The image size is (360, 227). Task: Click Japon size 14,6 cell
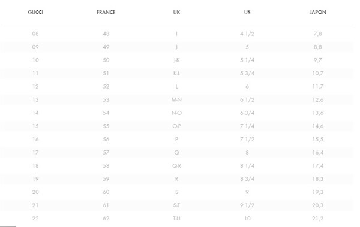(318, 126)
